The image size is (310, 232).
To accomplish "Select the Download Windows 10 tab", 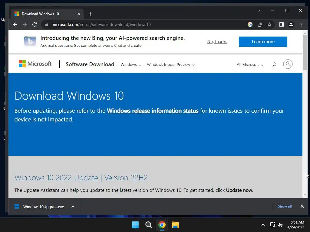I will (x=47, y=14).
